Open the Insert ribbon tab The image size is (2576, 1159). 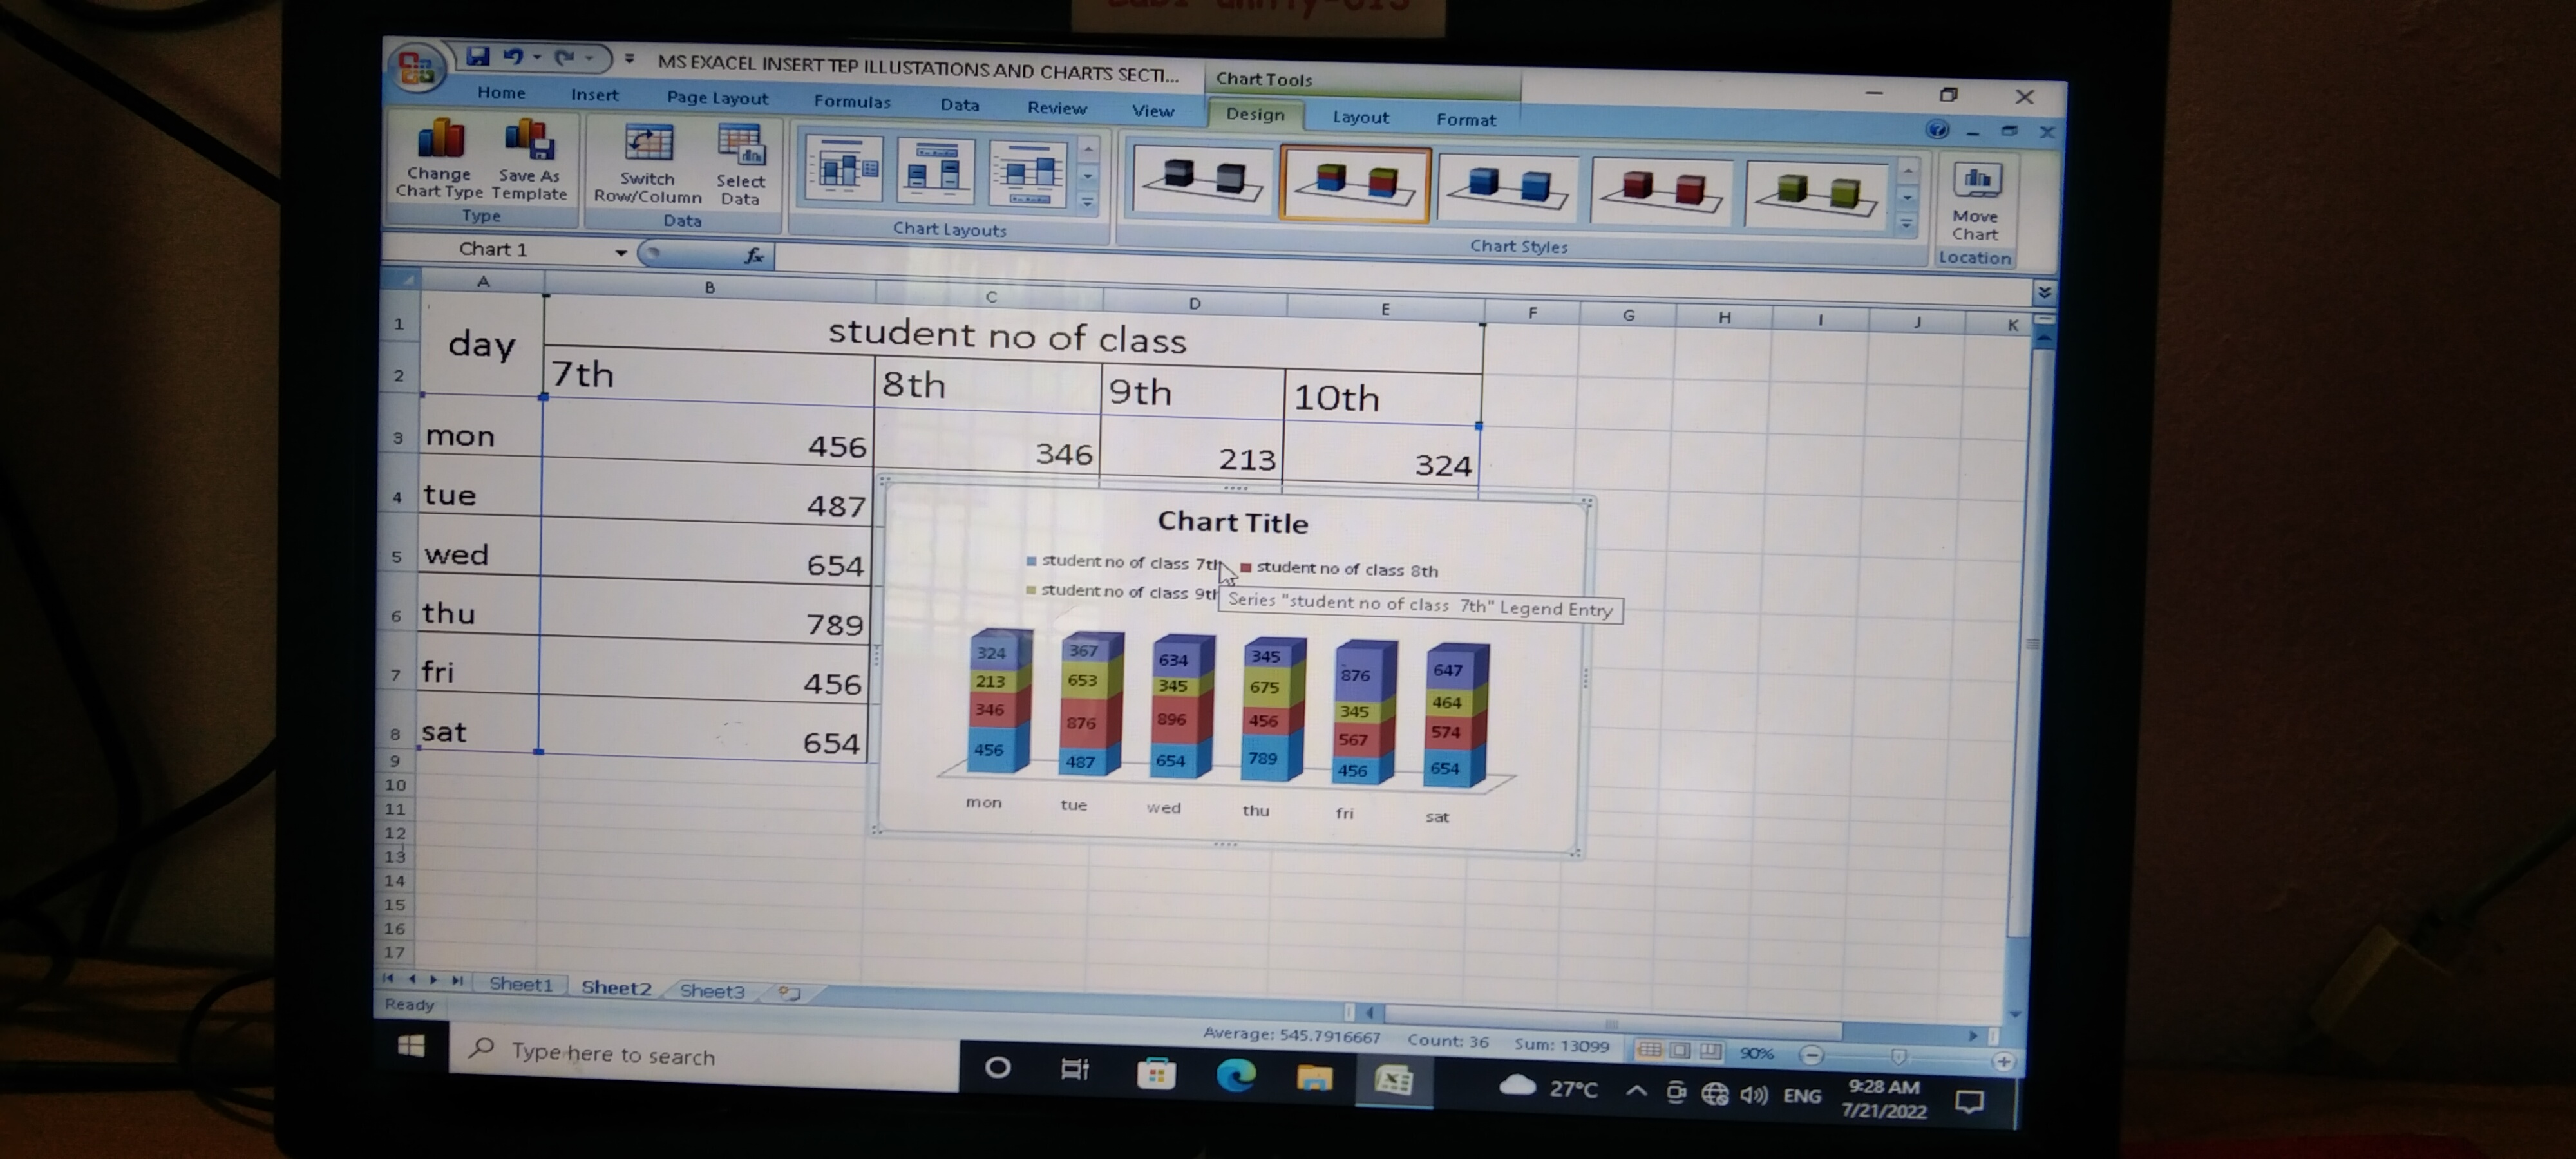pos(594,95)
